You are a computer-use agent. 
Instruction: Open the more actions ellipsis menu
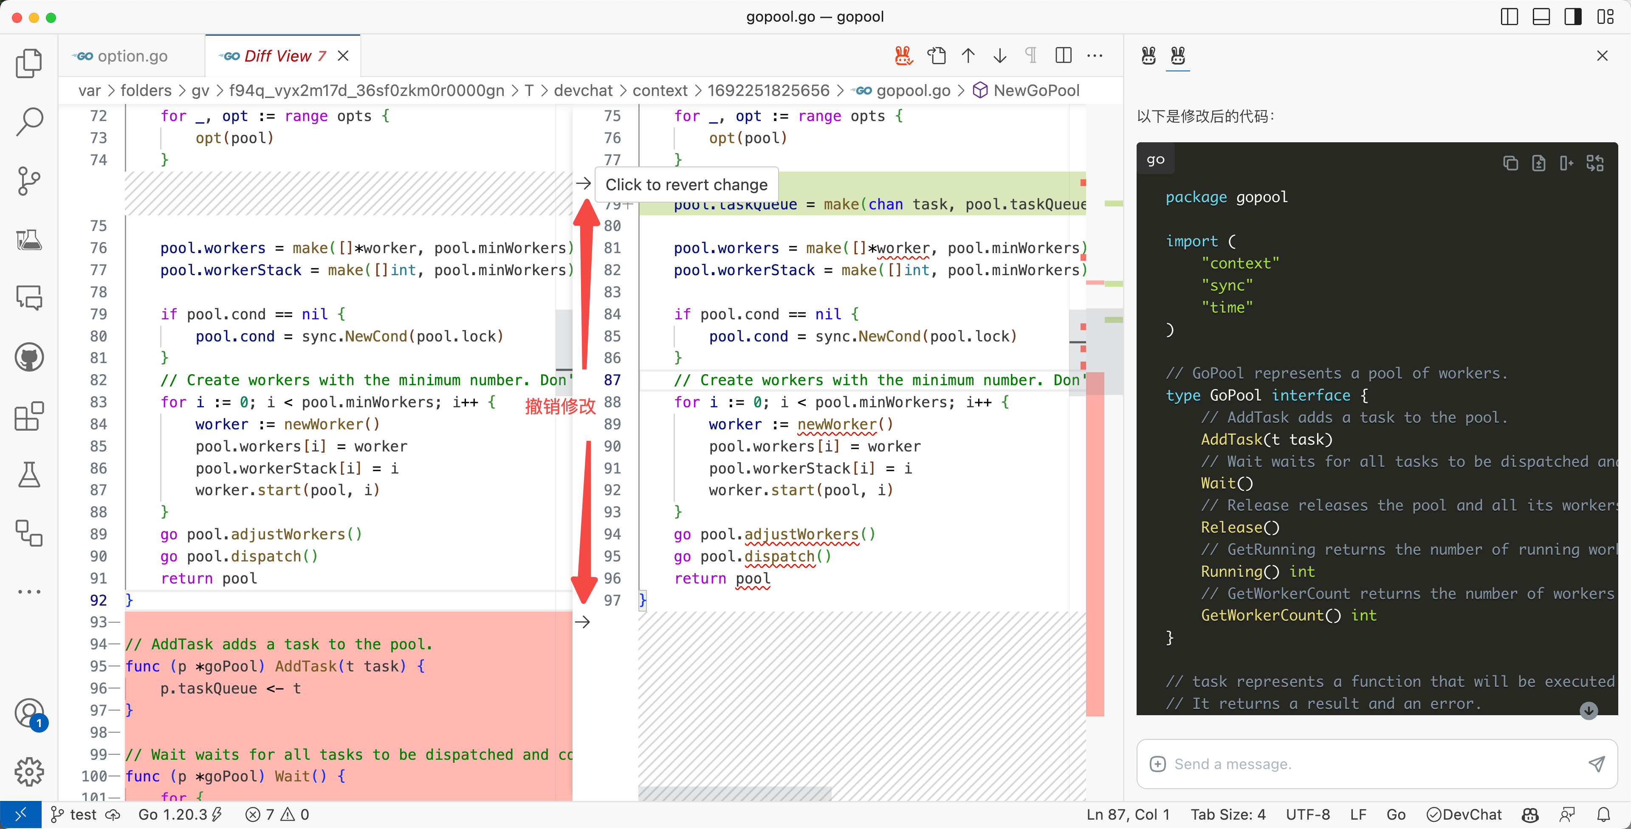coord(1095,56)
